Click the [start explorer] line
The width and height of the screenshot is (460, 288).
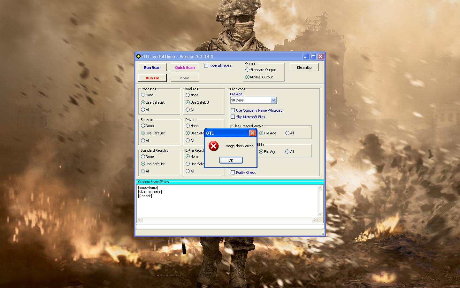tap(150, 192)
